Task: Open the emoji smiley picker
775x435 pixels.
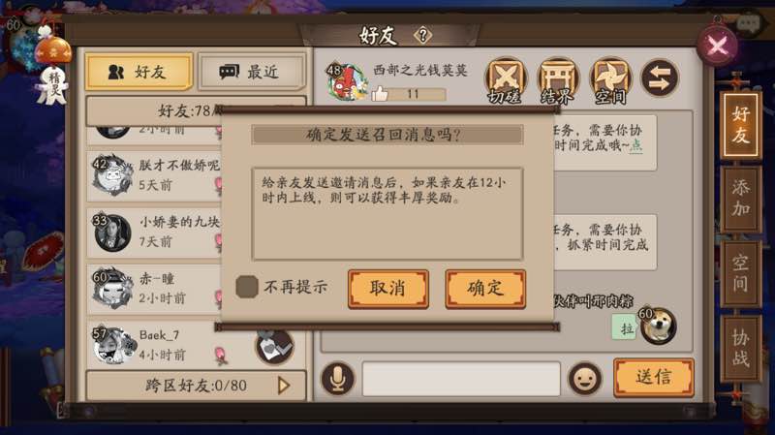Action: coord(585,379)
